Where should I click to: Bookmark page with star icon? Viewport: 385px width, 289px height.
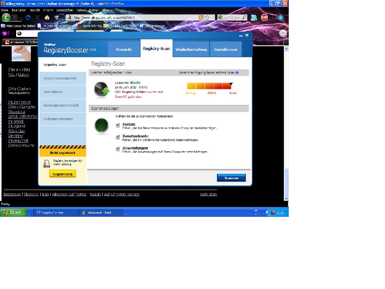[x=207, y=17]
